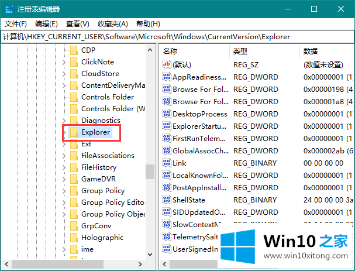Select the CloudStore folder icon
Screen dimensions: 355x271
pyautogui.click(x=74, y=74)
